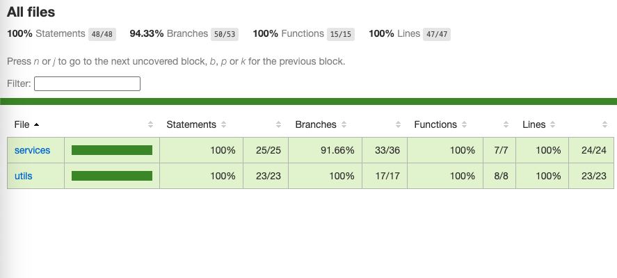617x278 pixels.
Task: Click sort icon for Statements count column
Action: 279,124
